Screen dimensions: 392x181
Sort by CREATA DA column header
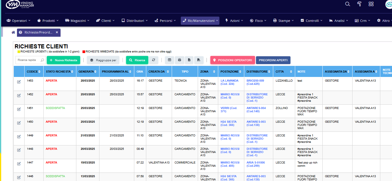[159, 71]
